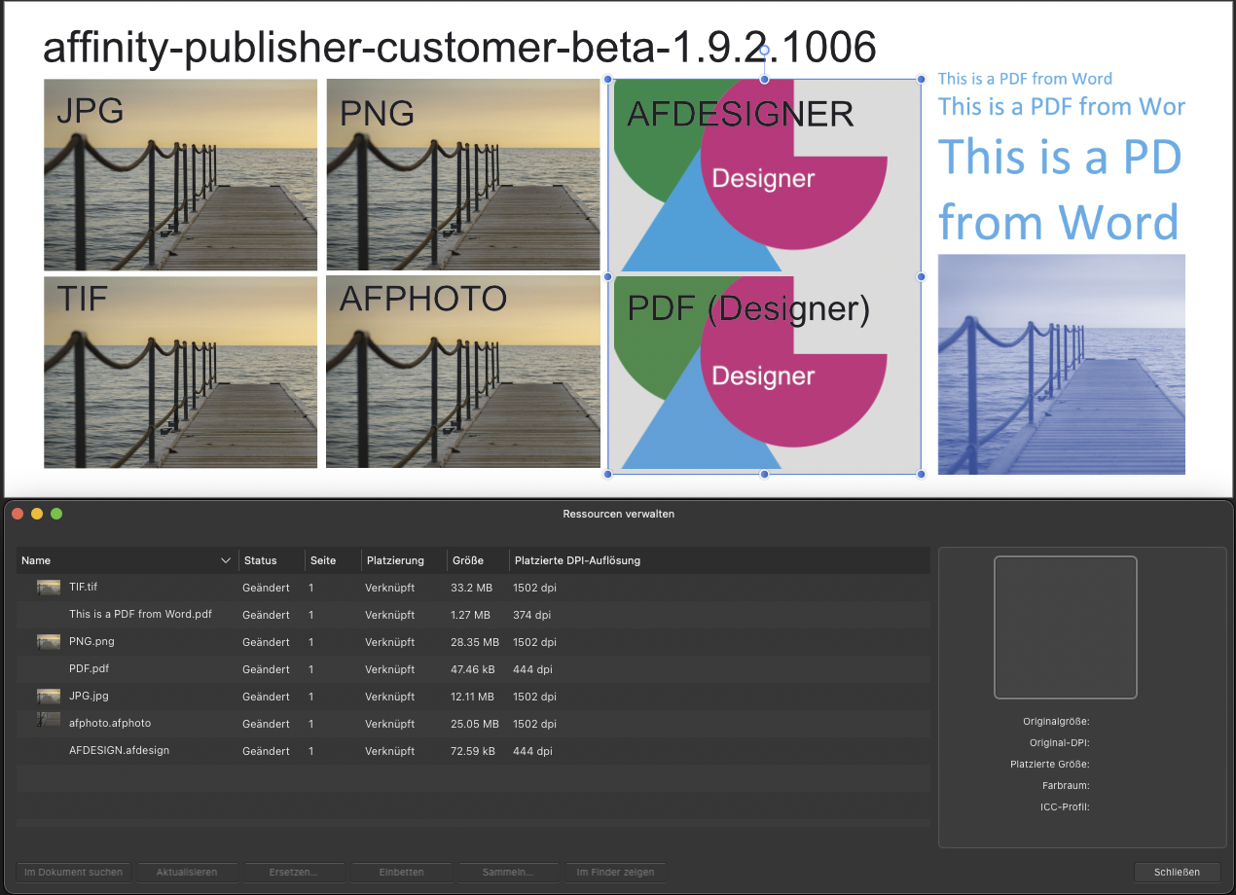Toggle the Name column sort chevron
This screenshot has height=895, width=1236.
click(x=226, y=560)
